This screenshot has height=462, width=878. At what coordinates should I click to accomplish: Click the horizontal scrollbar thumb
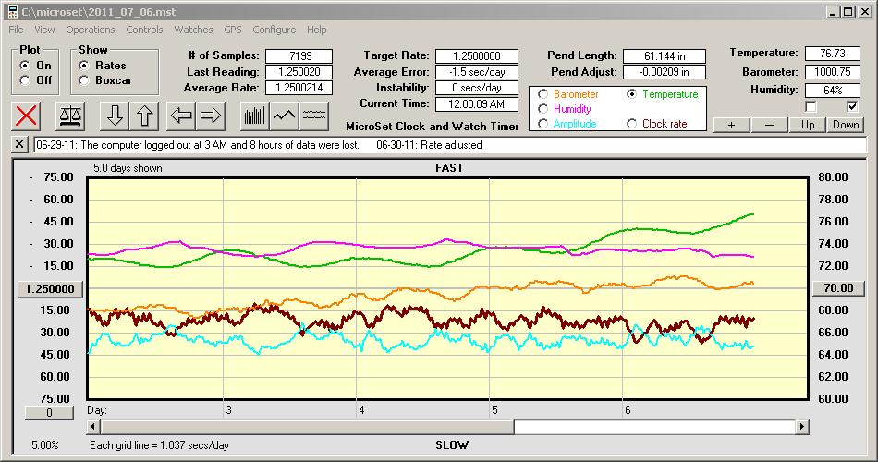[307, 427]
